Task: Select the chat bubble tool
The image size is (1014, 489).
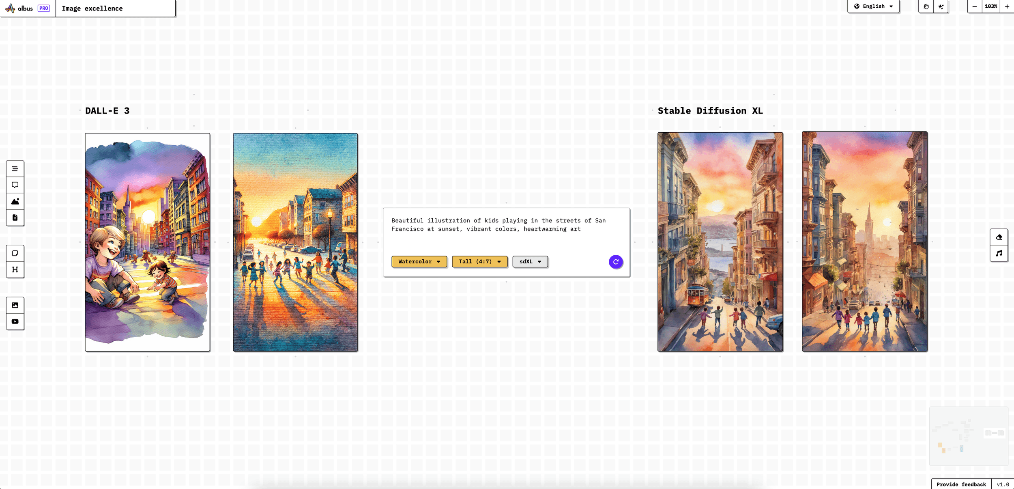Action: (15, 185)
